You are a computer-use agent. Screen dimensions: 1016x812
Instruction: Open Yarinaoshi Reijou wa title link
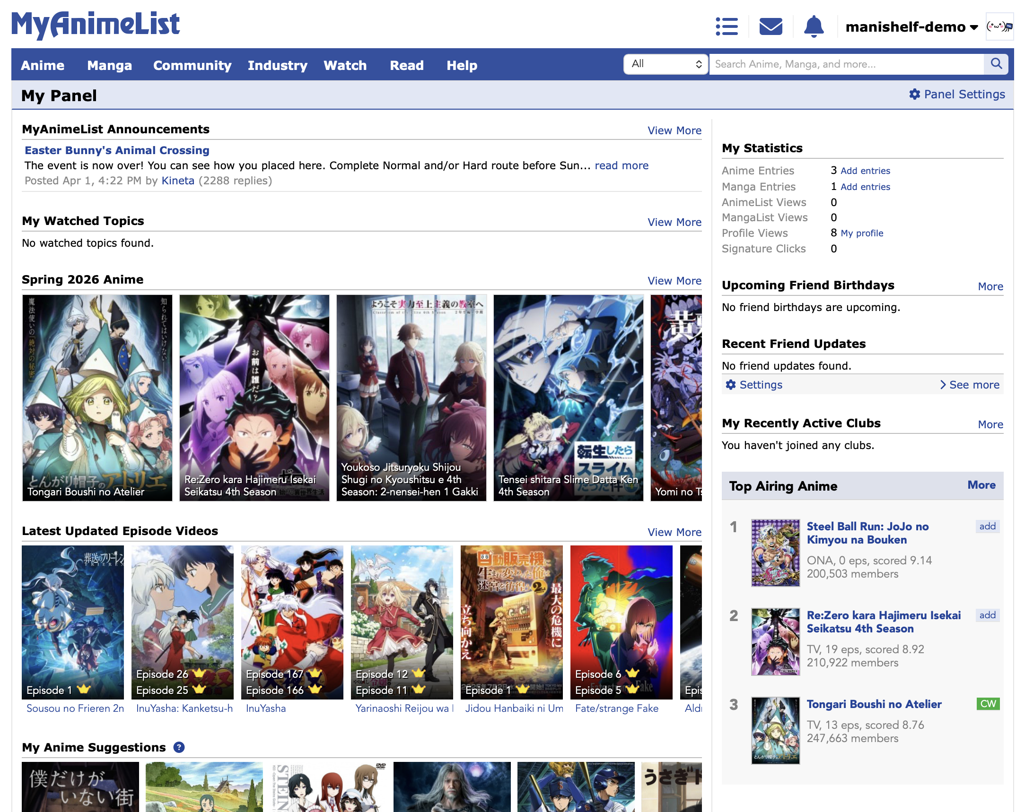[404, 708]
